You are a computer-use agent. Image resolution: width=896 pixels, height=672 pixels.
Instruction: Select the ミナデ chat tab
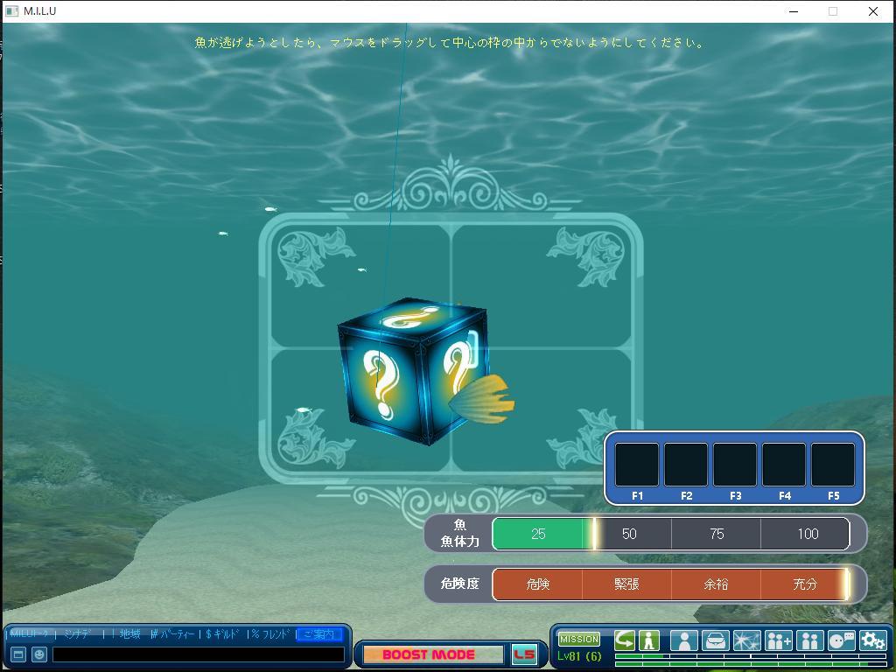(x=77, y=633)
